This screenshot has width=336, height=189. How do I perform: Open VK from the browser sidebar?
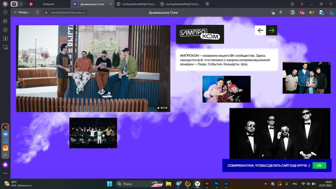(x=5, y=134)
